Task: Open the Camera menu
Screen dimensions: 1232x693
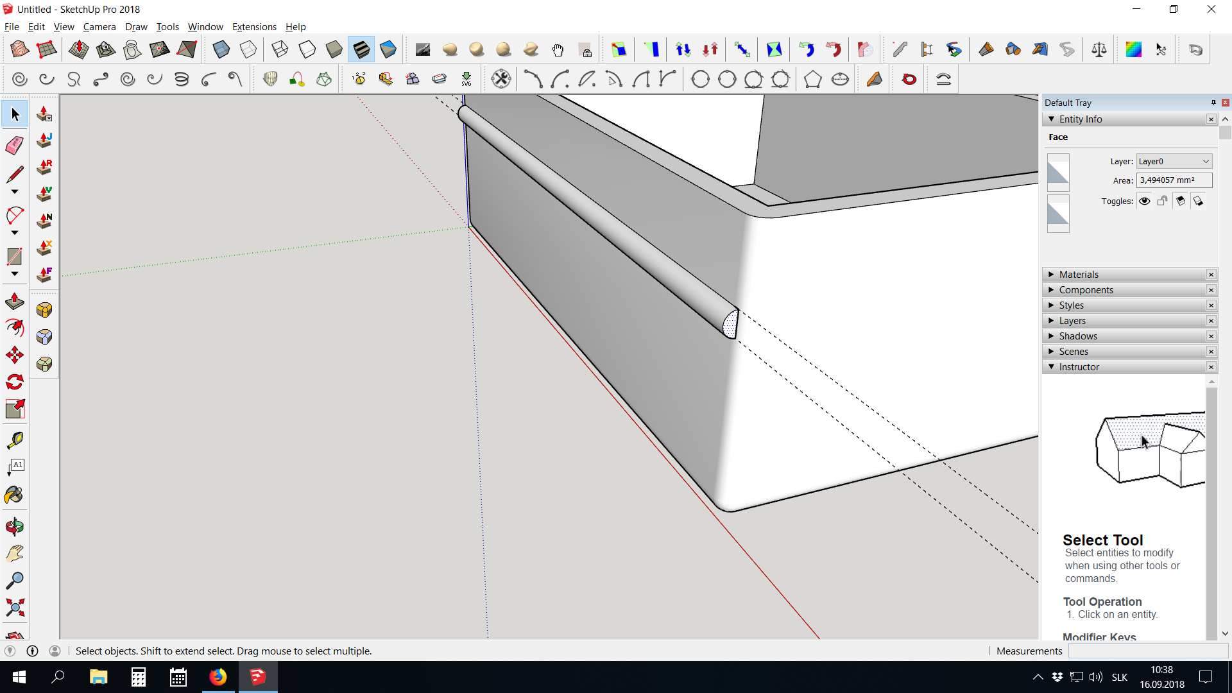Action: click(99, 26)
